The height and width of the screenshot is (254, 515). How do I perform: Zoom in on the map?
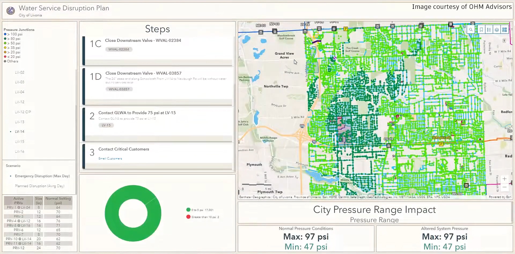pos(504,179)
